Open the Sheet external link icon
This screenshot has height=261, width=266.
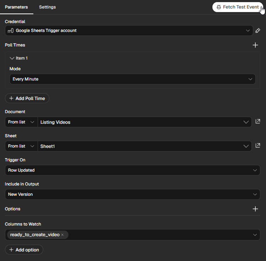(258, 145)
